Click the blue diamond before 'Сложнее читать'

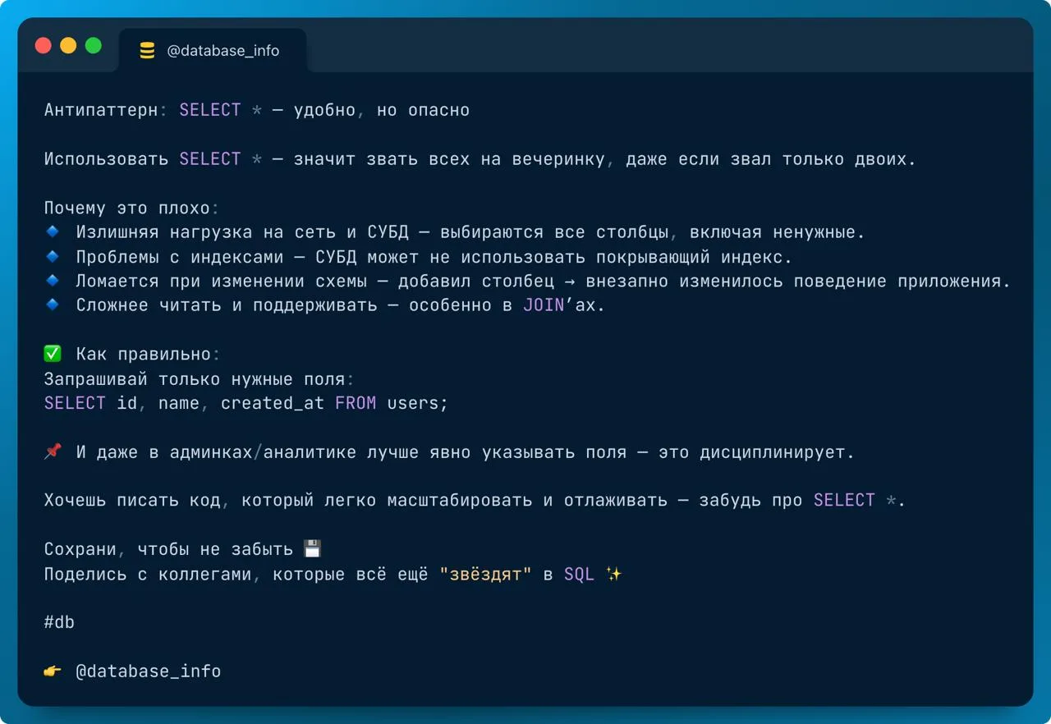pyautogui.click(x=53, y=305)
